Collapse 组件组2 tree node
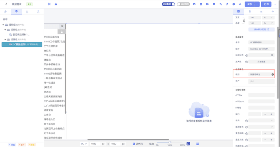 [x=5, y=30]
